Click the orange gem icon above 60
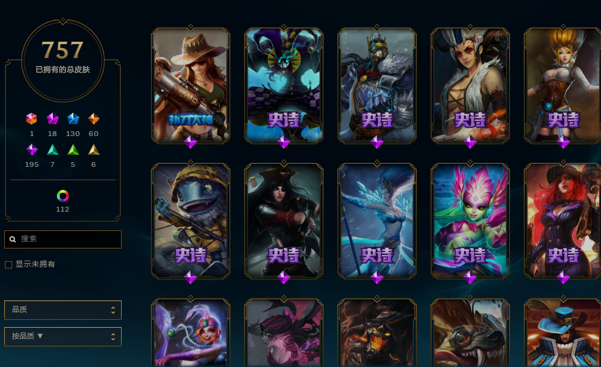The image size is (601, 367). tap(94, 119)
